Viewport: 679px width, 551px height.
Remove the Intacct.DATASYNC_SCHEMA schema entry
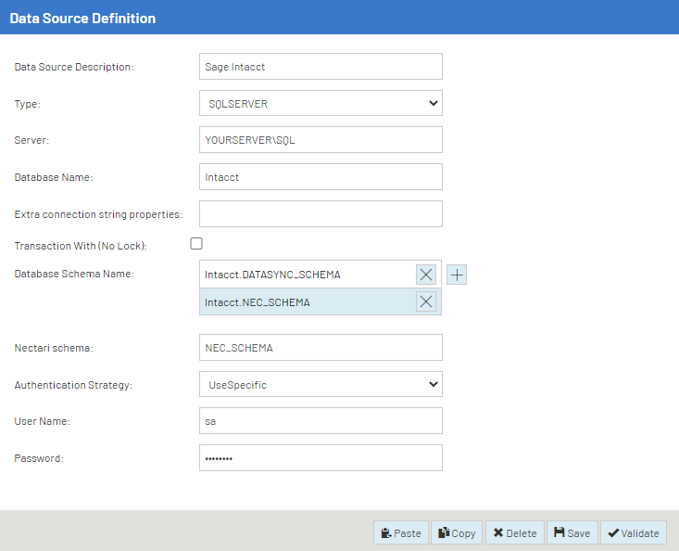[x=426, y=275]
